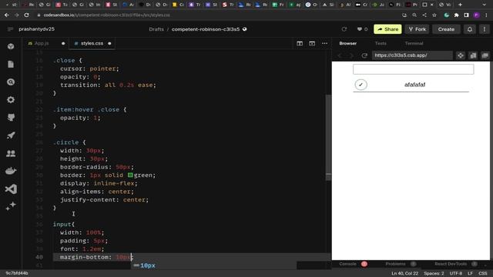Click the refresh icon left of the likes heart

(x=344, y=29)
